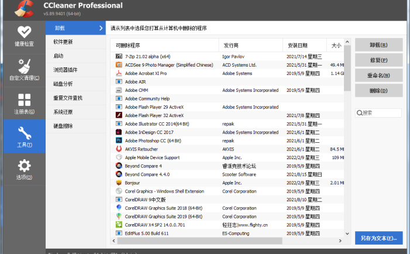Select the CorelDRAW 9中文版 row
The height and width of the screenshot is (254, 410).
[227, 200]
